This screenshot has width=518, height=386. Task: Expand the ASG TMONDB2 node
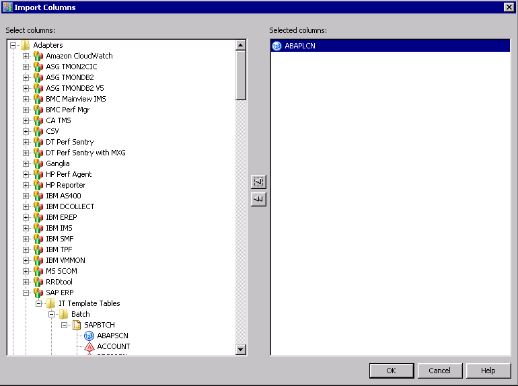click(x=26, y=77)
